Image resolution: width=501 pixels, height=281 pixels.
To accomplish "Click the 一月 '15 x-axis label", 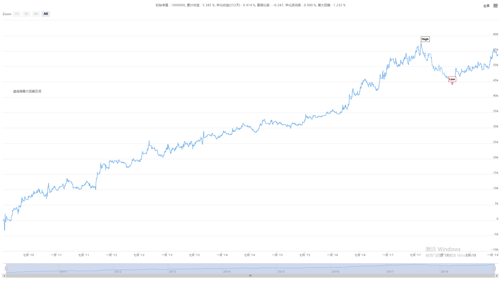I will 277,255.
